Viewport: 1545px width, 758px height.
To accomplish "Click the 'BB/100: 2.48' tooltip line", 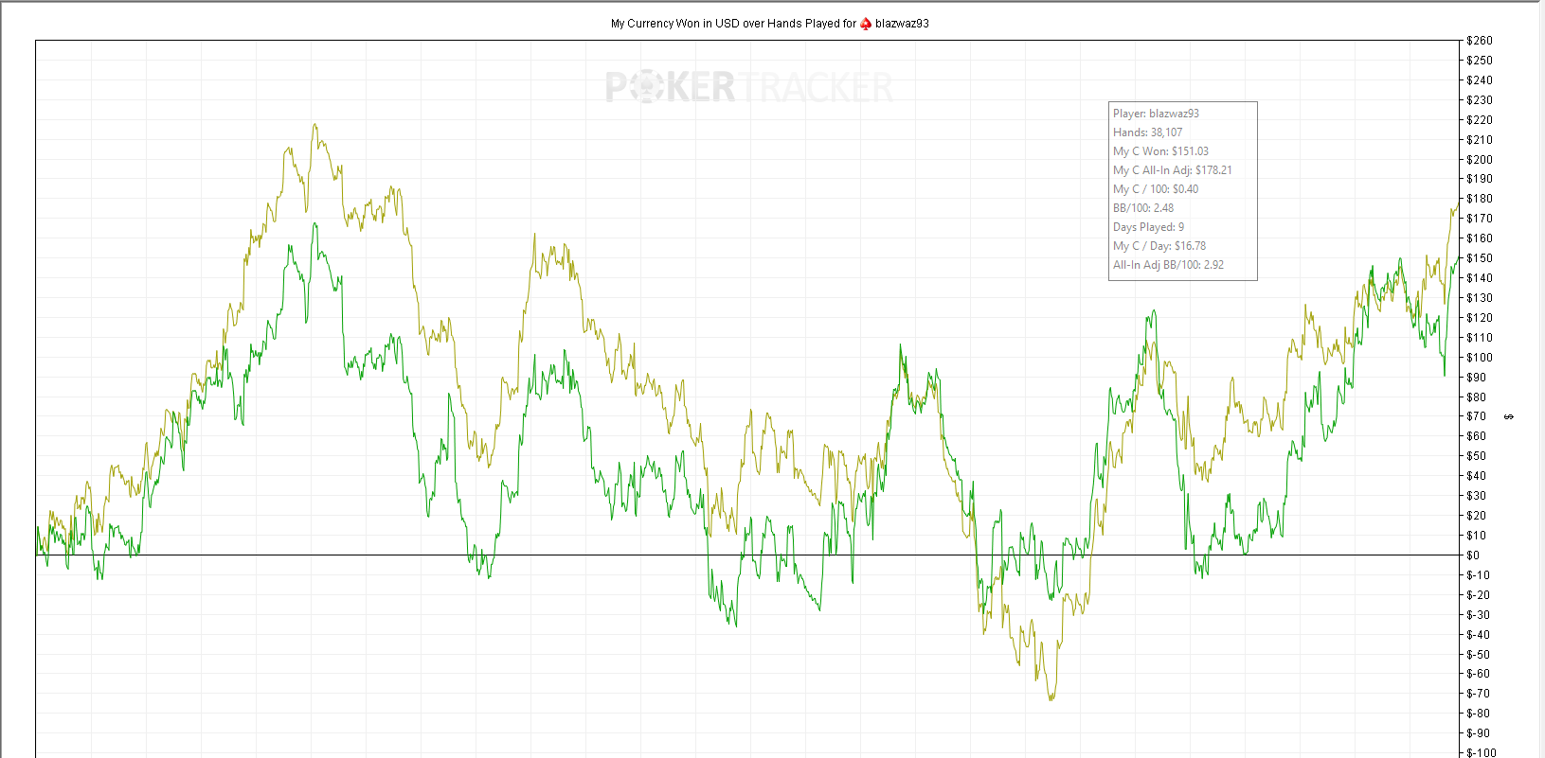I will click(1143, 208).
